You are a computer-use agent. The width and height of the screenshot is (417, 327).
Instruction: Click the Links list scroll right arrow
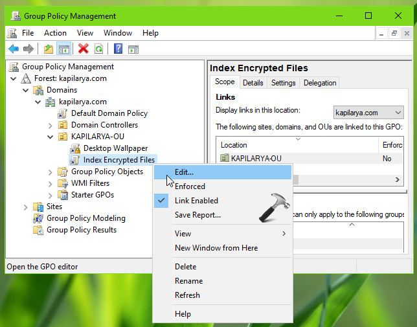coord(398,180)
